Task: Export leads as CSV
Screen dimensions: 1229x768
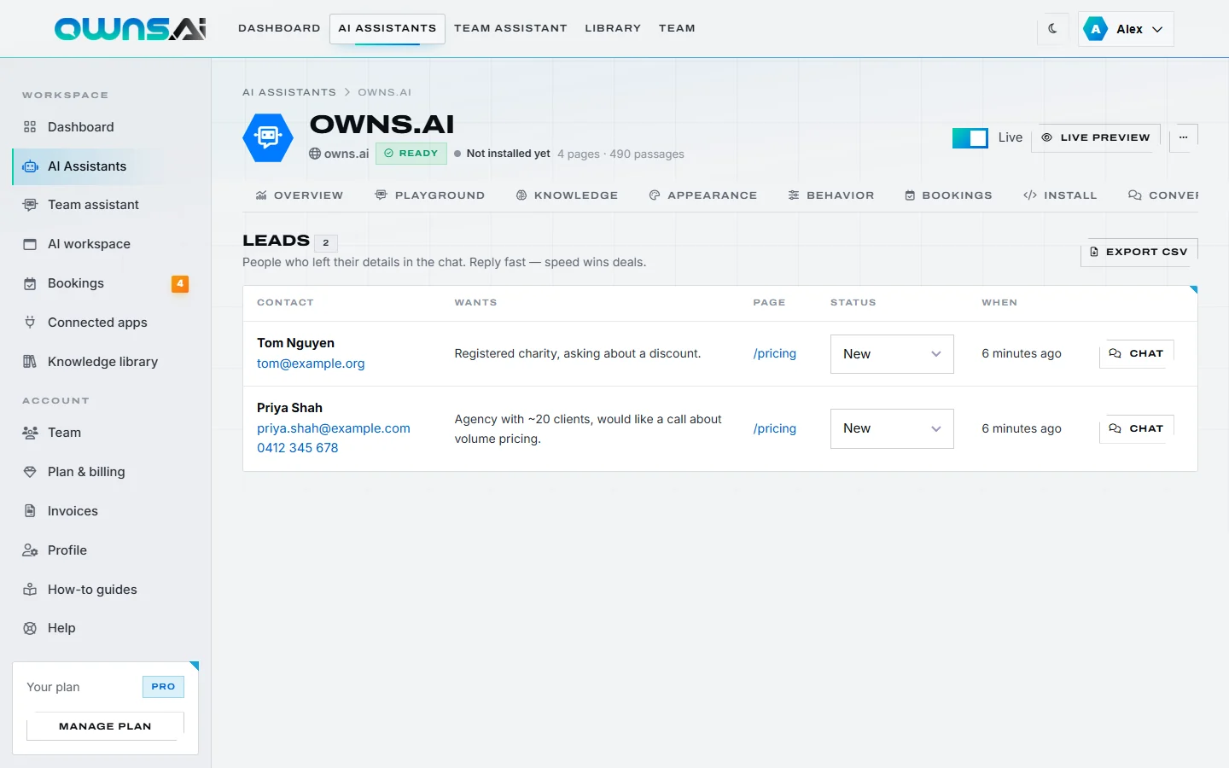Action: 1139,252
